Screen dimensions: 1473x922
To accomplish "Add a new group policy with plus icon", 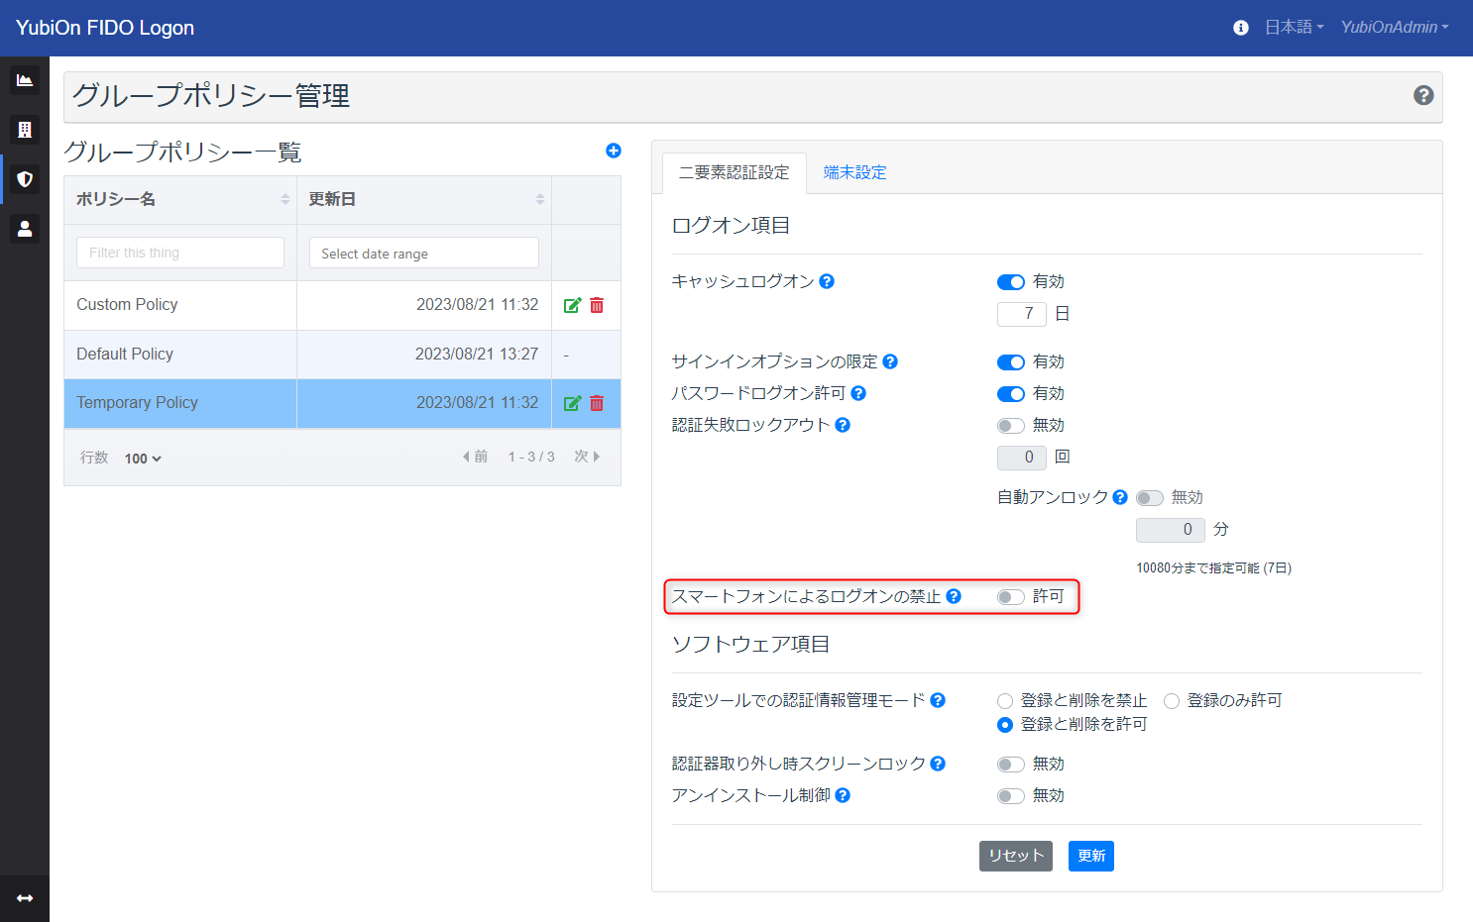I will pyautogui.click(x=614, y=151).
